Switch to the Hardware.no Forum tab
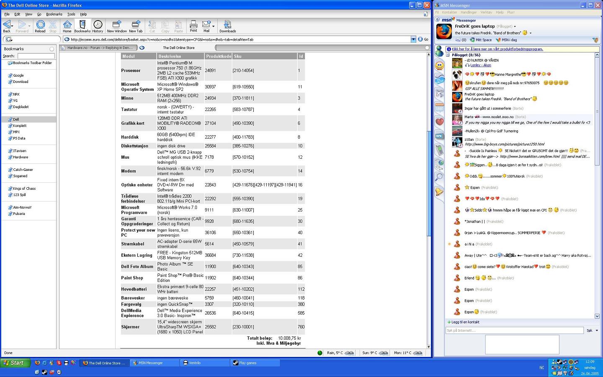 click(x=99, y=48)
